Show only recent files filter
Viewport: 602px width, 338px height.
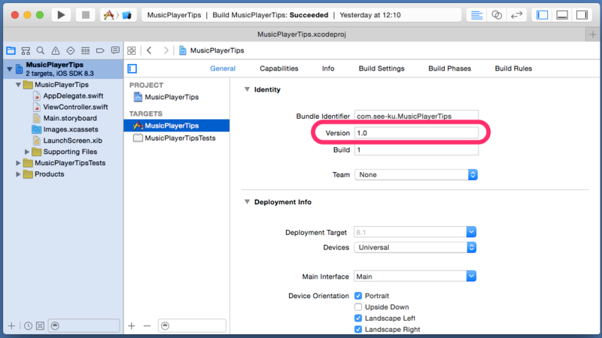click(x=28, y=326)
